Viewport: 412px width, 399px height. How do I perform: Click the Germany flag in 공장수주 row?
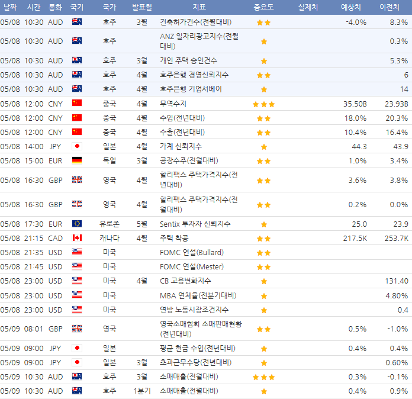click(77, 160)
